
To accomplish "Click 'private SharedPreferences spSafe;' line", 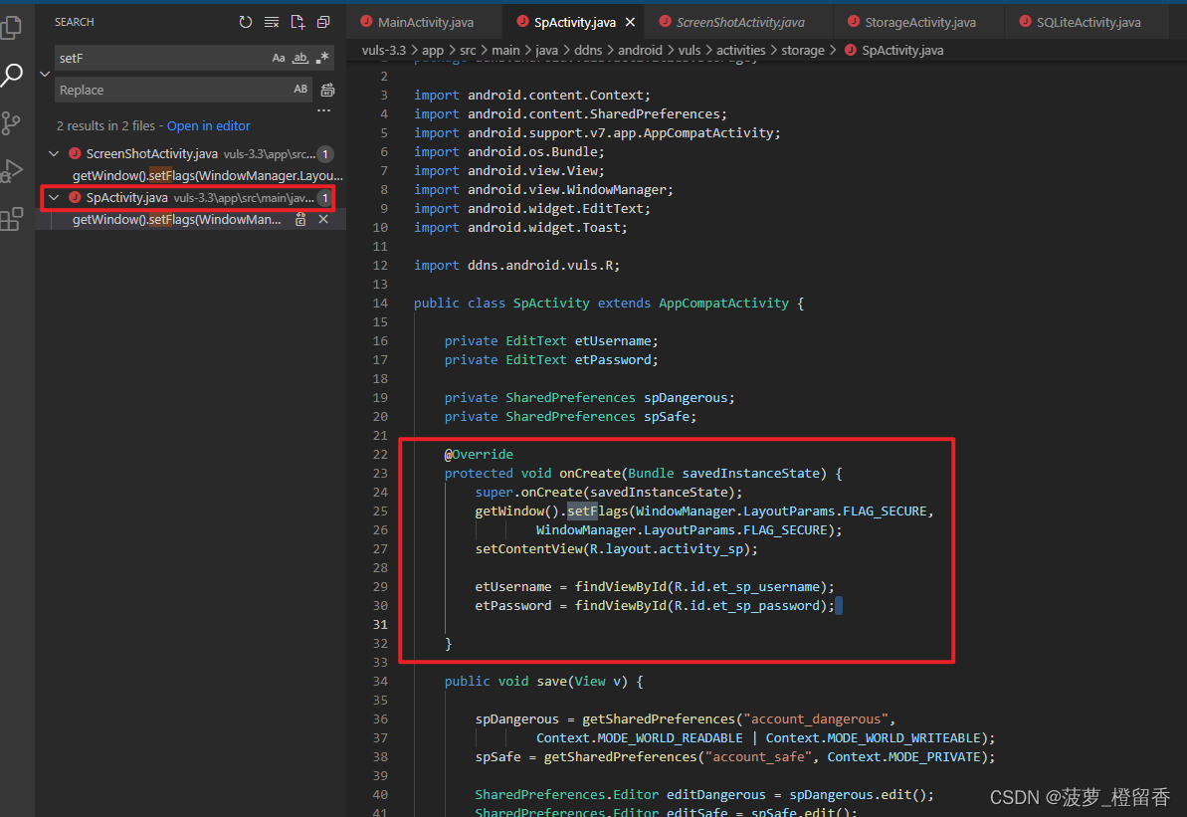I will 570,416.
